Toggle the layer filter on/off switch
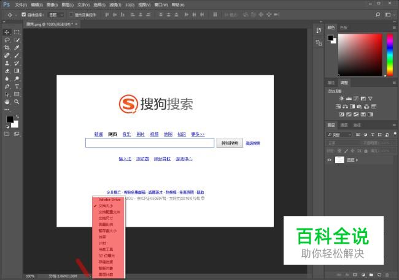Image resolution: width=399 pixels, height=280 pixels. 395,134
